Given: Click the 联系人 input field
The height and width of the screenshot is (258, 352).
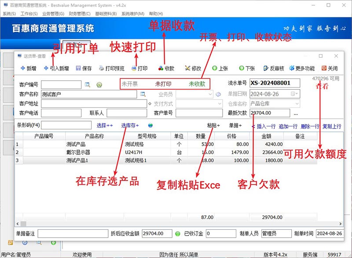Looking at the screenshot, I should pyautogui.click(x=127, y=113).
